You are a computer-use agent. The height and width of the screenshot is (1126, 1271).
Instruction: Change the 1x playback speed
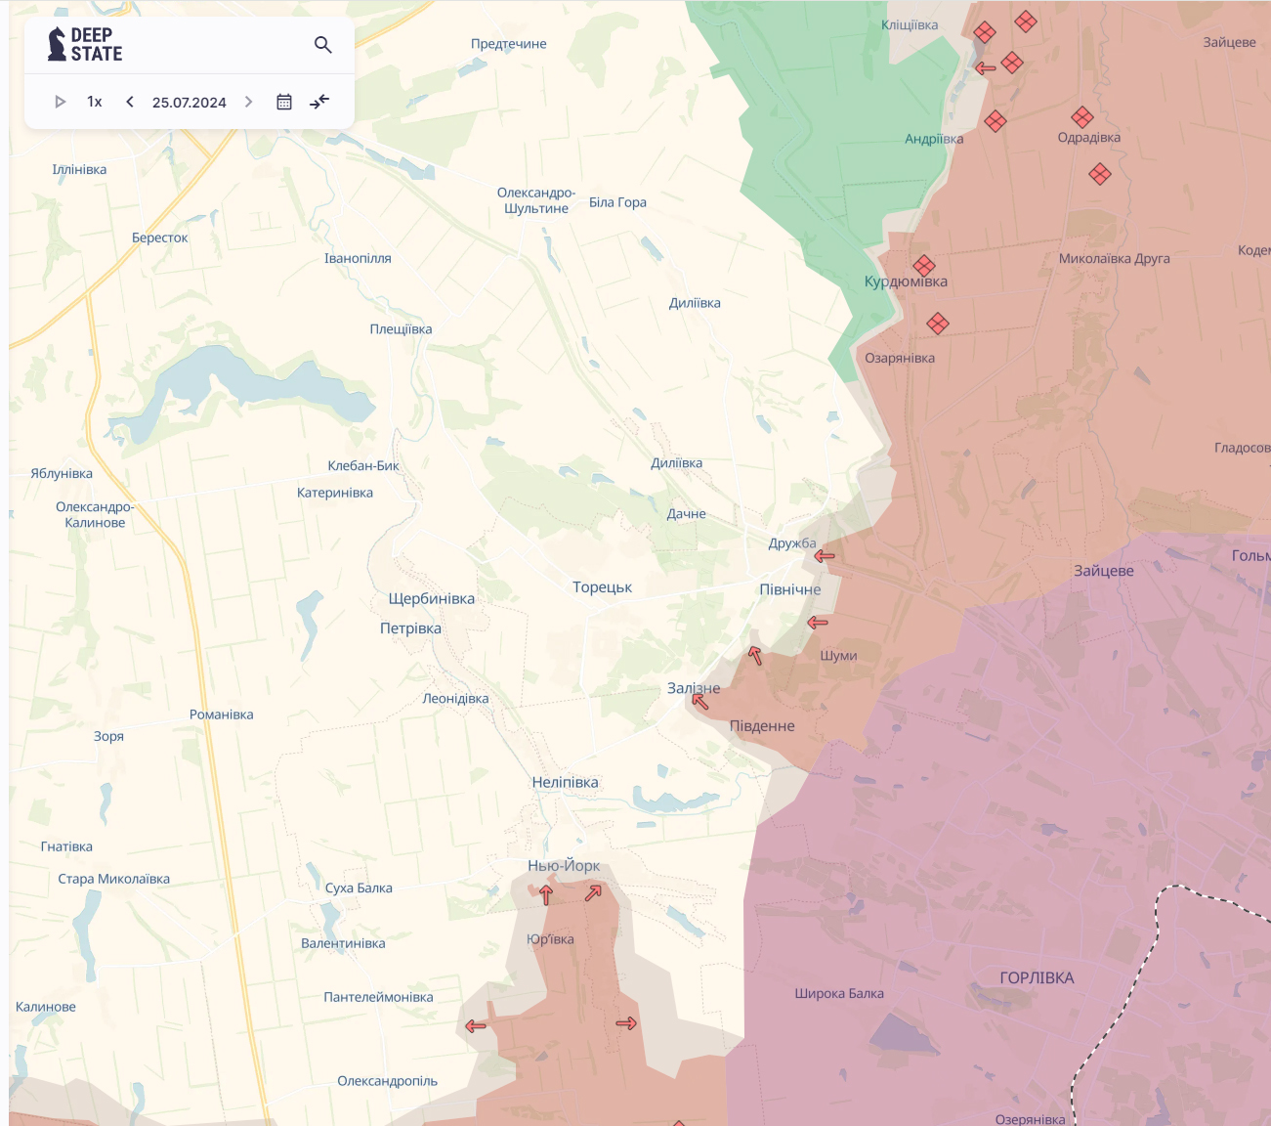pos(95,102)
